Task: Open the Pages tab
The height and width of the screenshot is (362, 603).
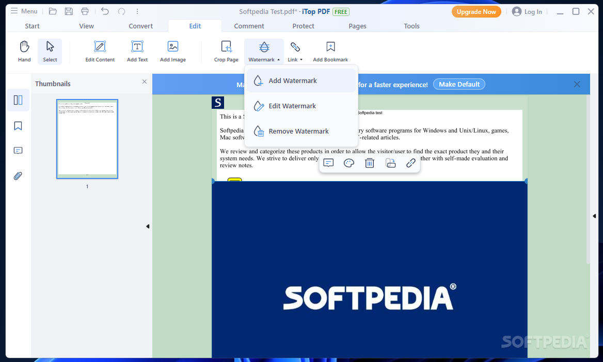Action: click(357, 26)
